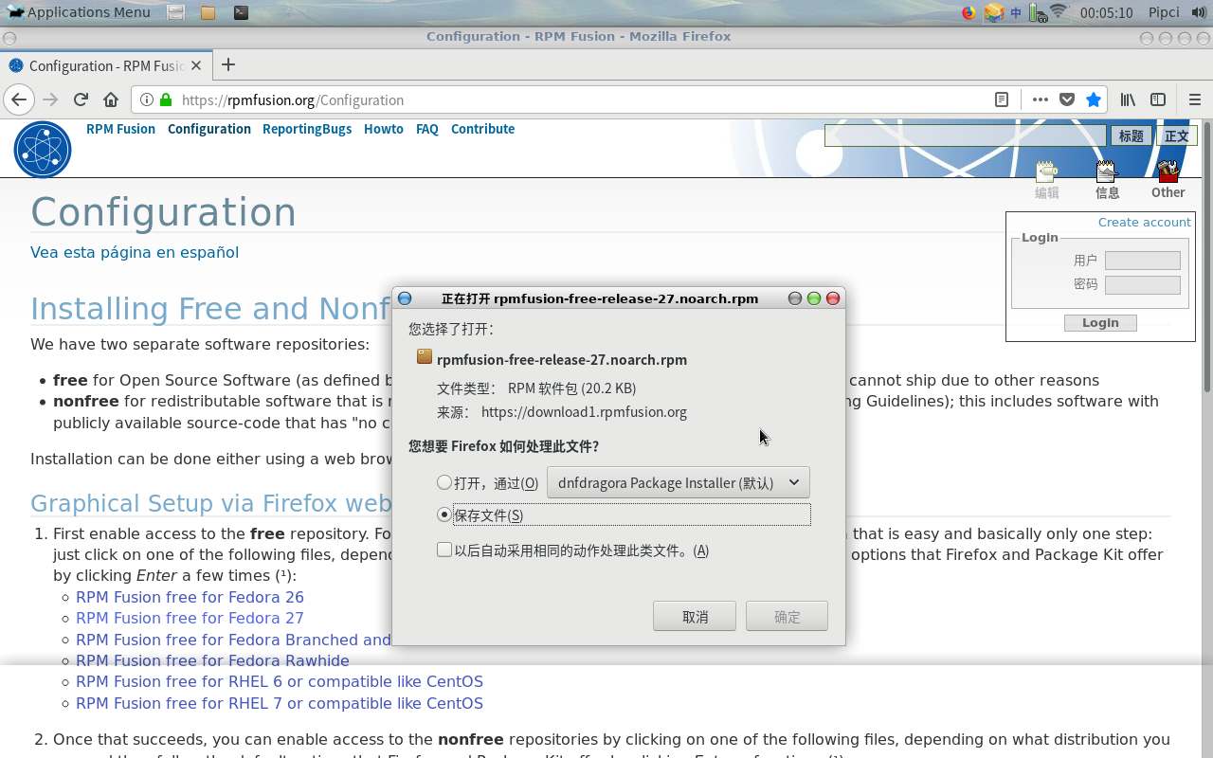The height and width of the screenshot is (758, 1213).
Task: Open RPM Fusion free for Fedora Rawhide
Action: pyautogui.click(x=212, y=660)
